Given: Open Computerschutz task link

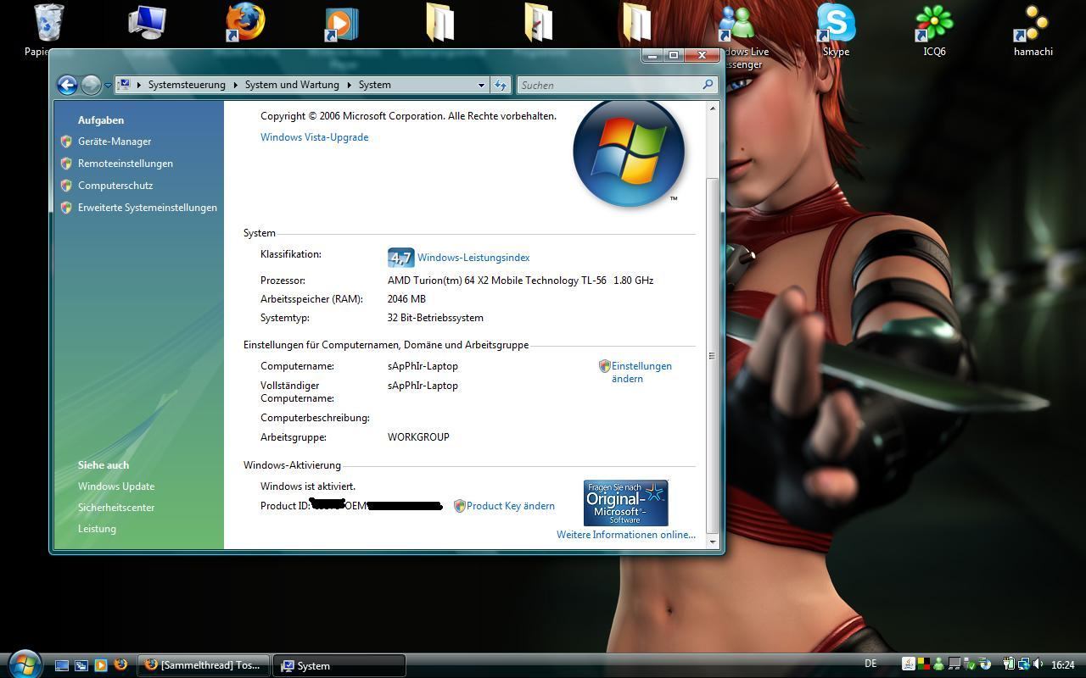Looking at the screenshot, I should point(115,186).
